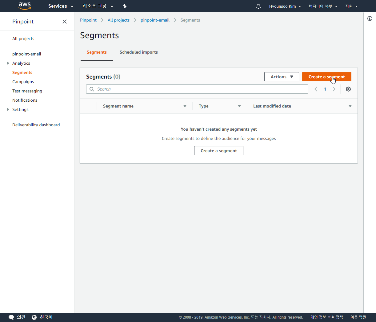Close the Pinpoint sidebar with the X
Image resolution: width=376 pixels, height=322 pixels.
point(65,22)
